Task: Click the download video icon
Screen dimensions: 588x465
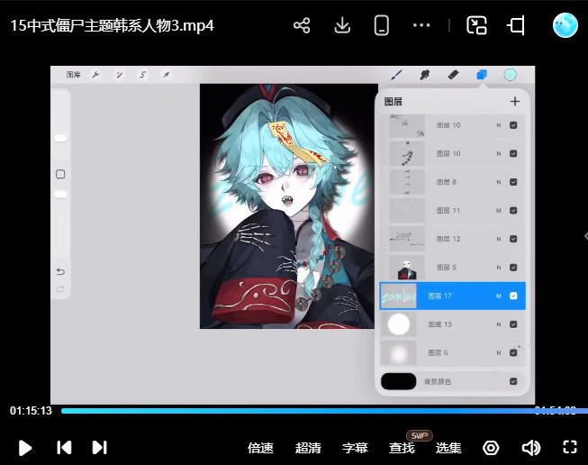Action: [x=342, y=25]
